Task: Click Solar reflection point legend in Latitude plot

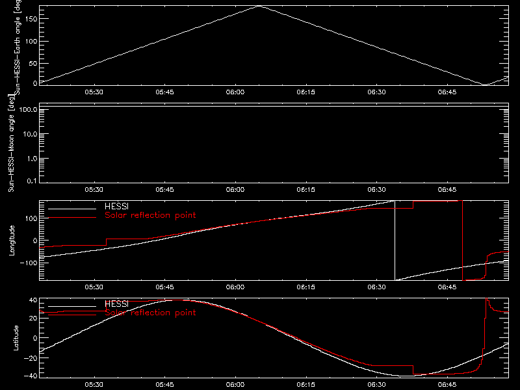Action: pos(150,313)
